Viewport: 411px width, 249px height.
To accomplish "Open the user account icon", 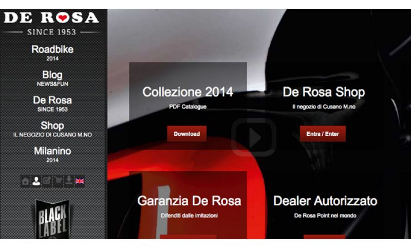I will pyautogui.click(x=36, y=181).
